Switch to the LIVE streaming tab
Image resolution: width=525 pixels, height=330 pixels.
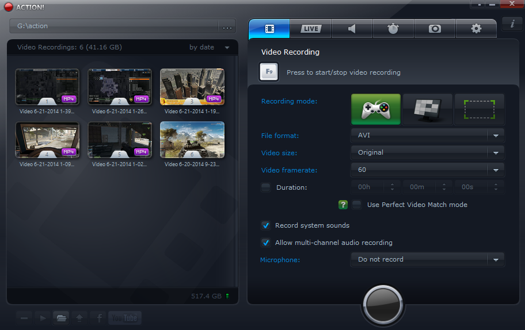click(311, 29)
